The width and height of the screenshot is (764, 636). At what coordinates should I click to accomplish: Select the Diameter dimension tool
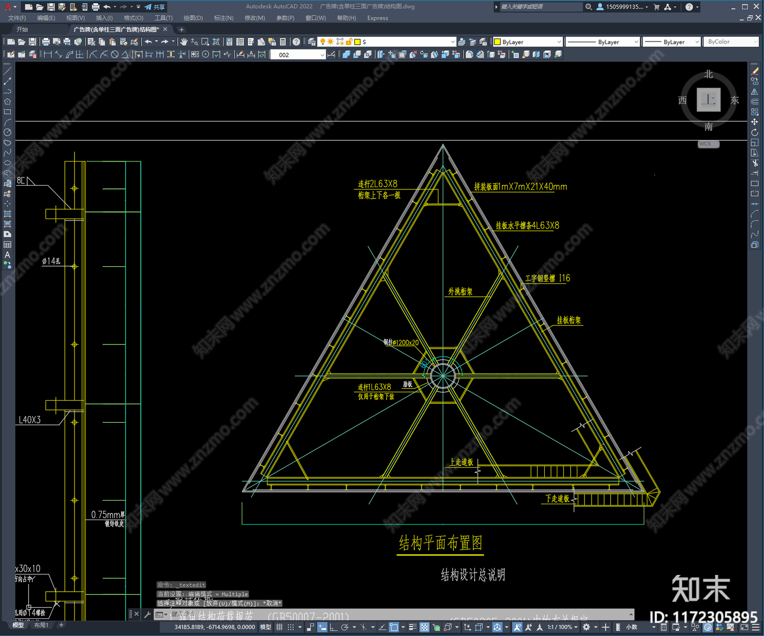click(x=115, y=54)
